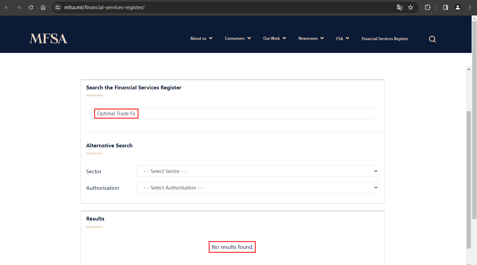Click the browser forward arrow
477x265 pixels.
(x=19, y=7)
